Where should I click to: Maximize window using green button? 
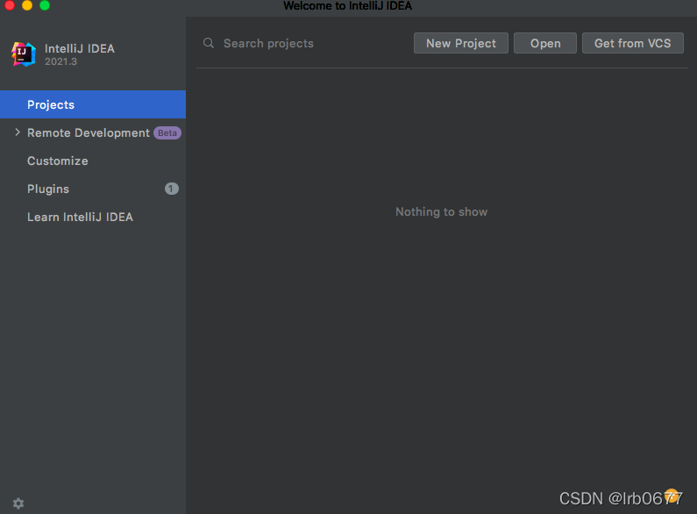pos(45,5)
